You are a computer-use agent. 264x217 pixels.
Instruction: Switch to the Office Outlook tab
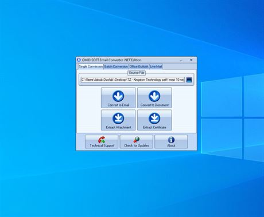pyautogui.click(x=139, y=66)
